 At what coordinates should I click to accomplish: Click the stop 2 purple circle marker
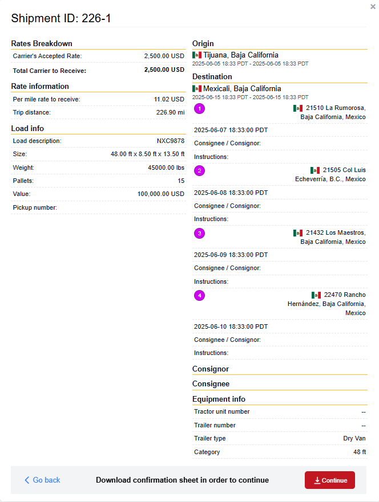tap(199, 170)
